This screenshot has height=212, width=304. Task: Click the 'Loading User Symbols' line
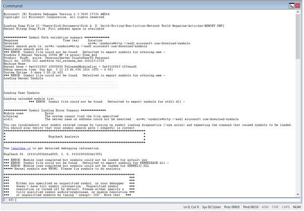pyautogui.click(x=22, y=93)
